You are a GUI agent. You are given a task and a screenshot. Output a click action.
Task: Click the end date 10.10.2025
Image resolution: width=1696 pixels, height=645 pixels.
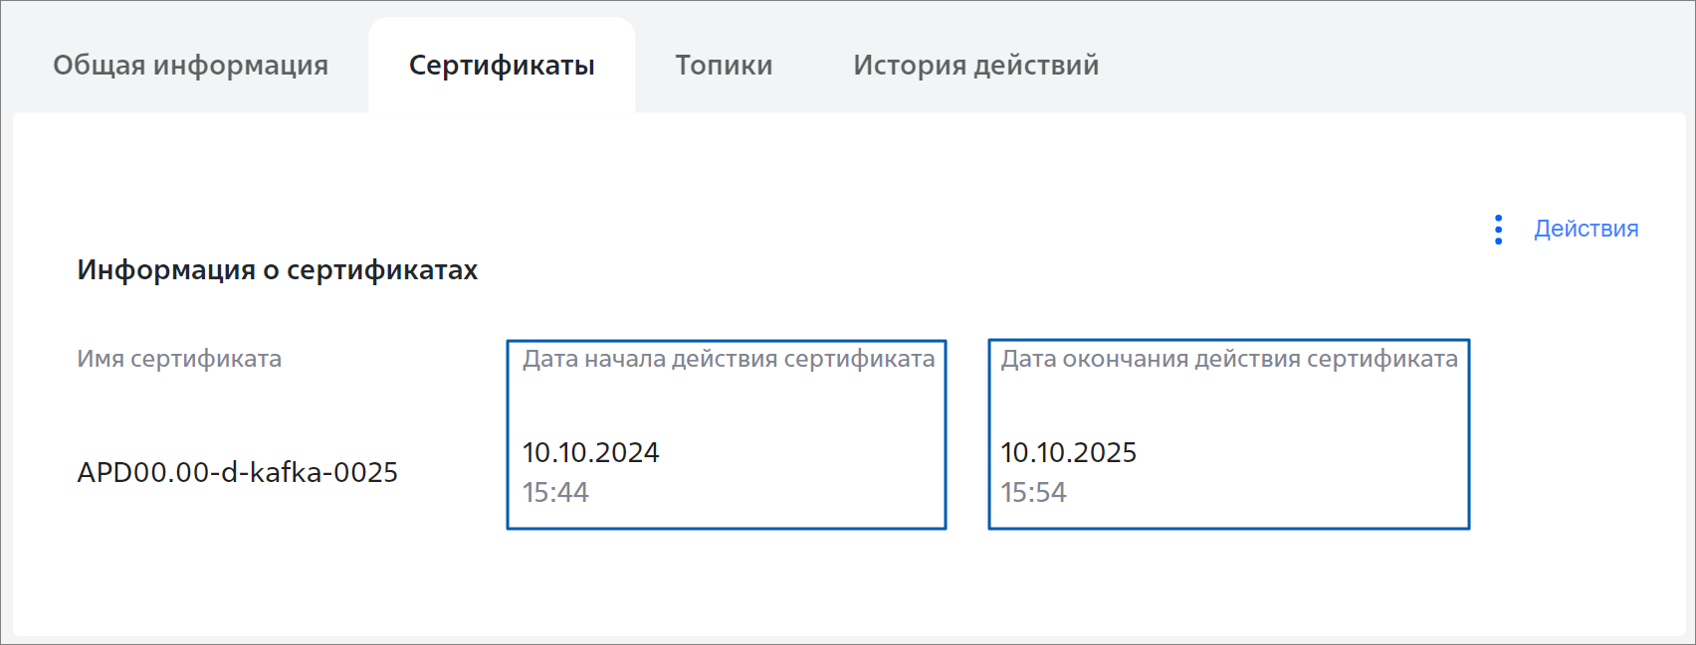tap(1069, 452)
